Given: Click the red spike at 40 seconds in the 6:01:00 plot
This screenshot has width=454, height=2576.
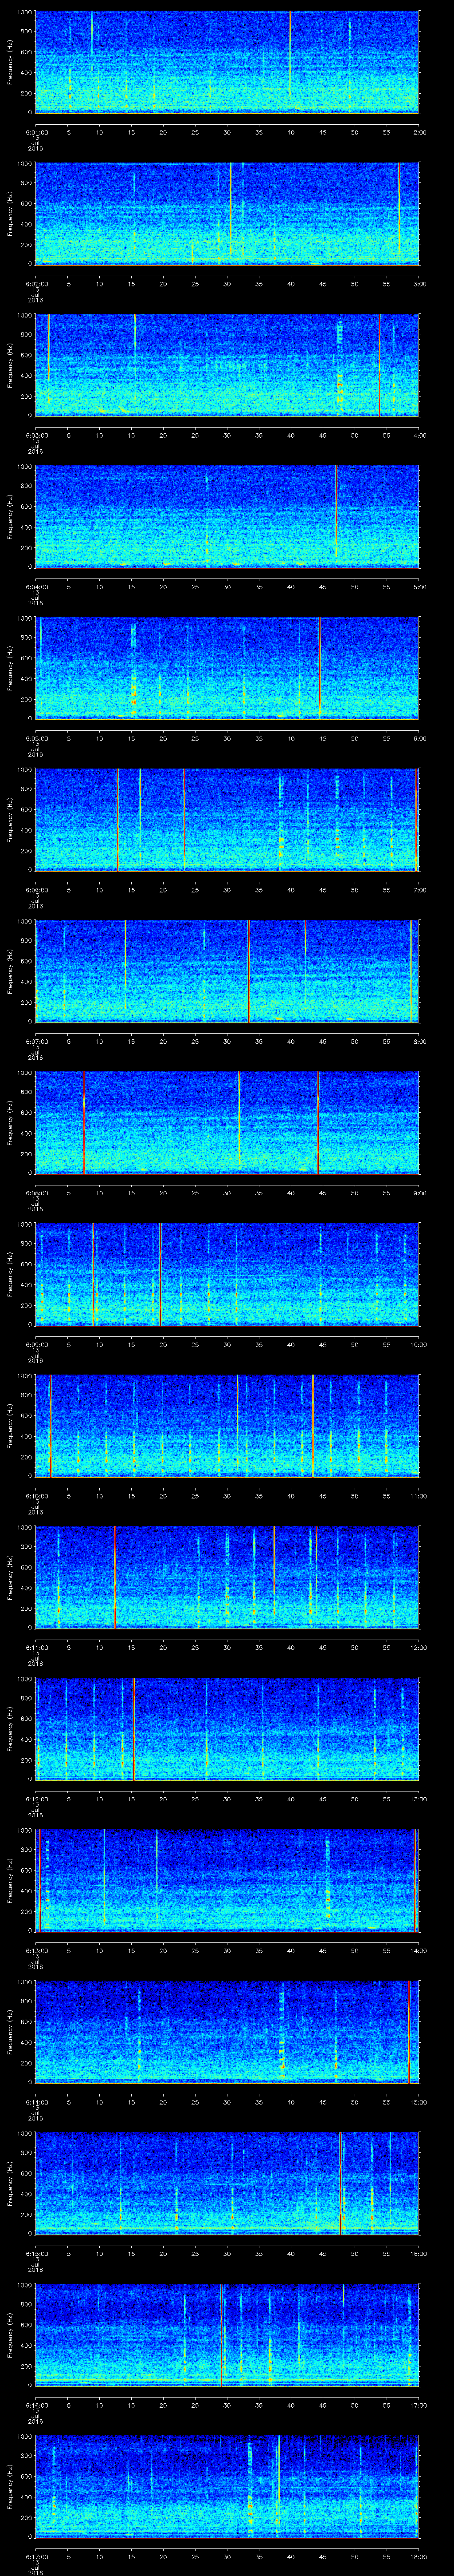Looking at the screenshot, I should point(290,55).
